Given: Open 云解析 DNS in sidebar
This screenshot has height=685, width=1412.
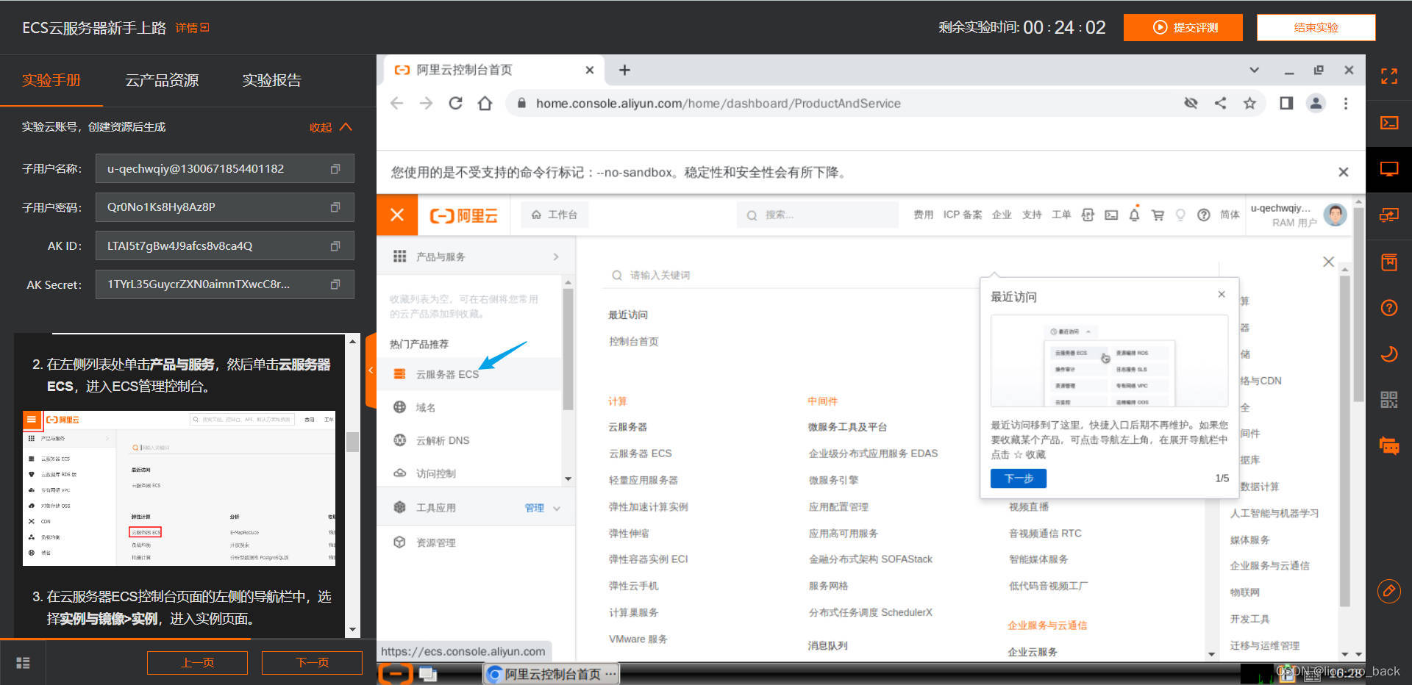Looking at the screenshot, I should point(443,440).
